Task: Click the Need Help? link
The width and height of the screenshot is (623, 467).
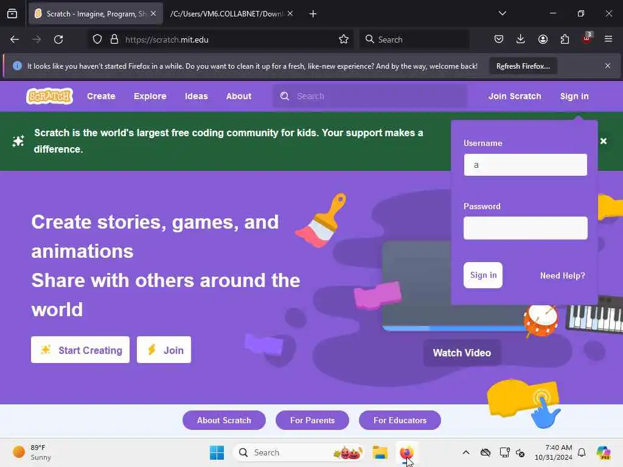Action: [563, 275]
